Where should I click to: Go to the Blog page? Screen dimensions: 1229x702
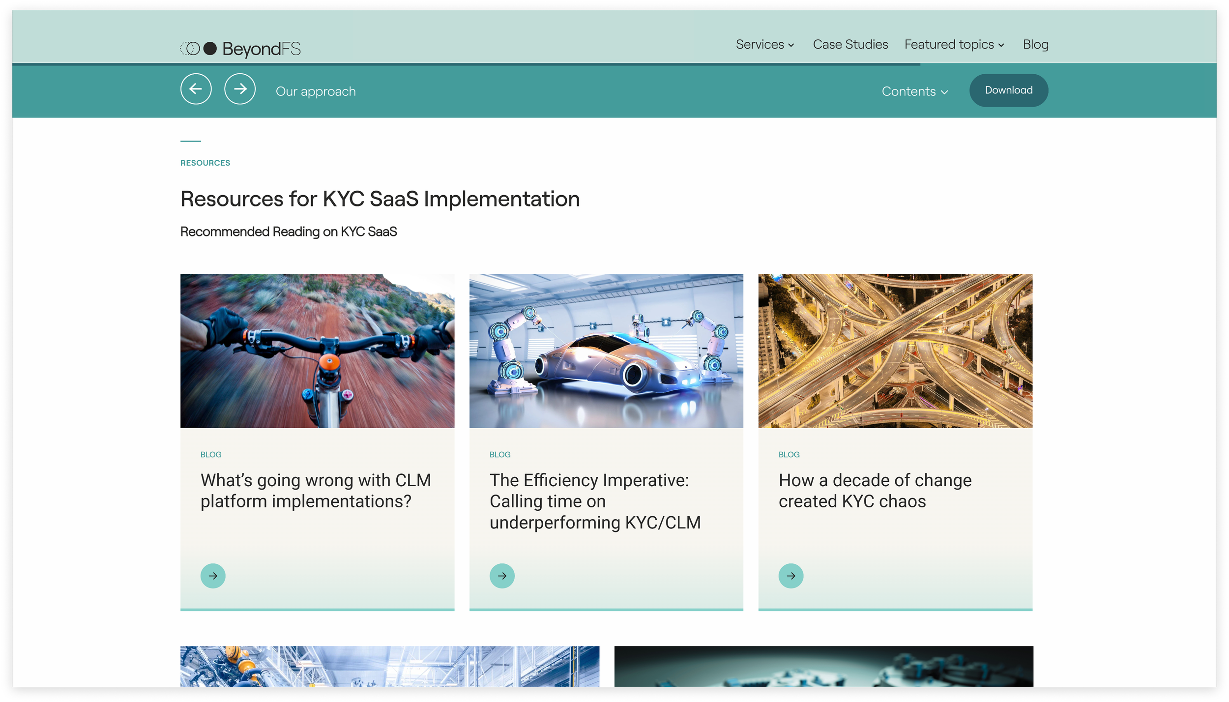click(1035, 45)
